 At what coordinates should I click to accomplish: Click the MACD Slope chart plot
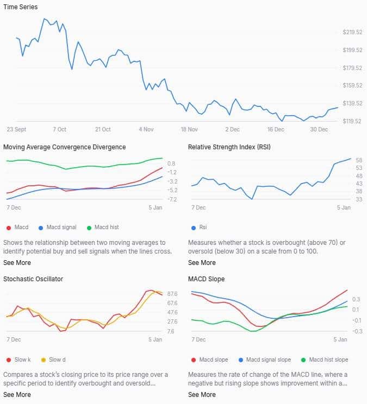click(x=266, y=312)
